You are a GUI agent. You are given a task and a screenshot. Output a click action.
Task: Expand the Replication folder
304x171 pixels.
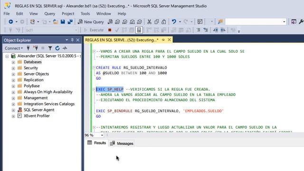[13, 80]
